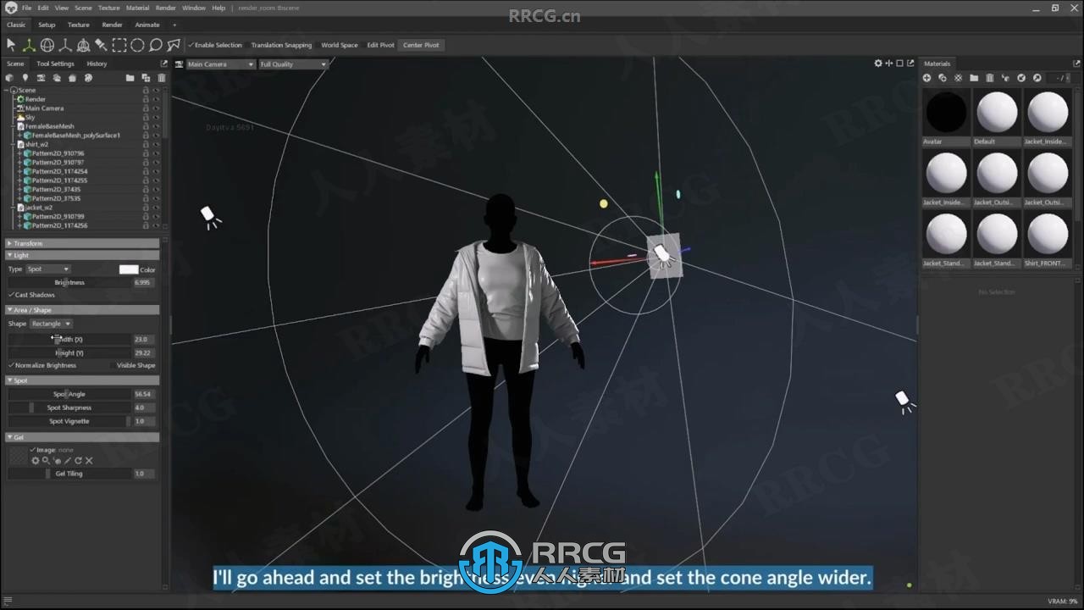The image size is (1084, 610).
Task: Open viewport settings gear
Action: (x=878, y=64)
